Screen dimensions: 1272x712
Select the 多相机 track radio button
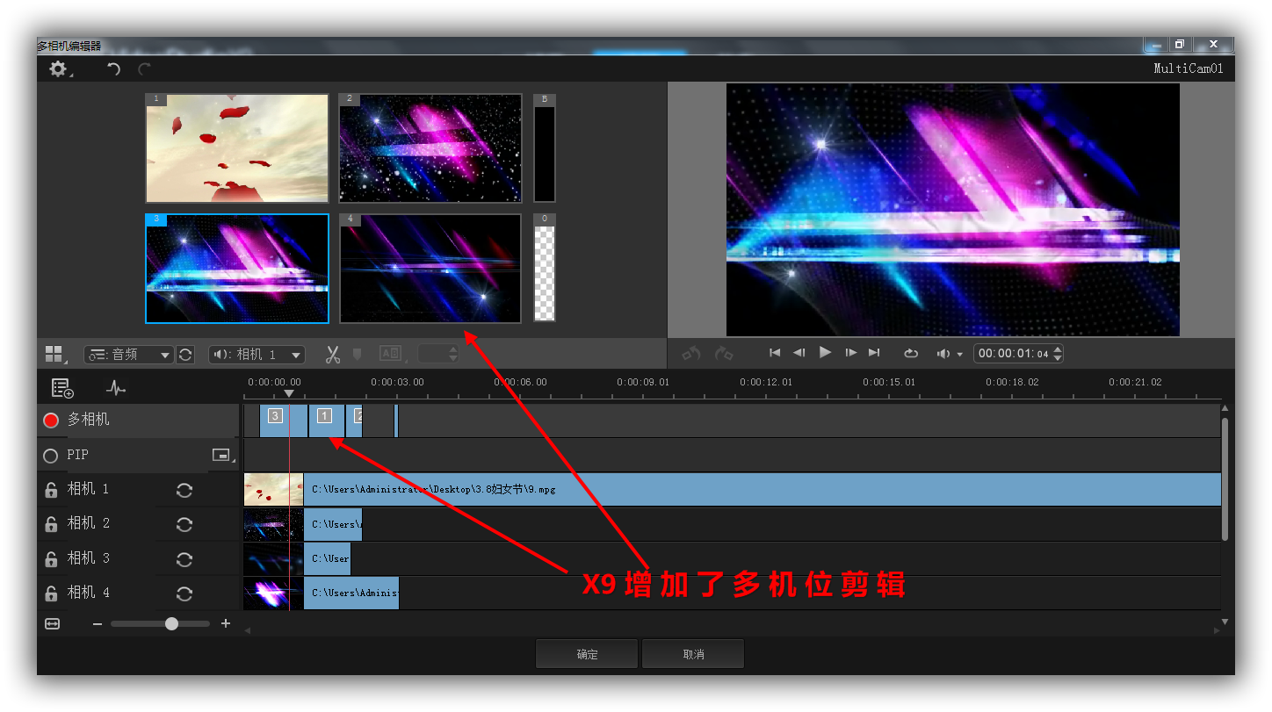coord(51,421)
